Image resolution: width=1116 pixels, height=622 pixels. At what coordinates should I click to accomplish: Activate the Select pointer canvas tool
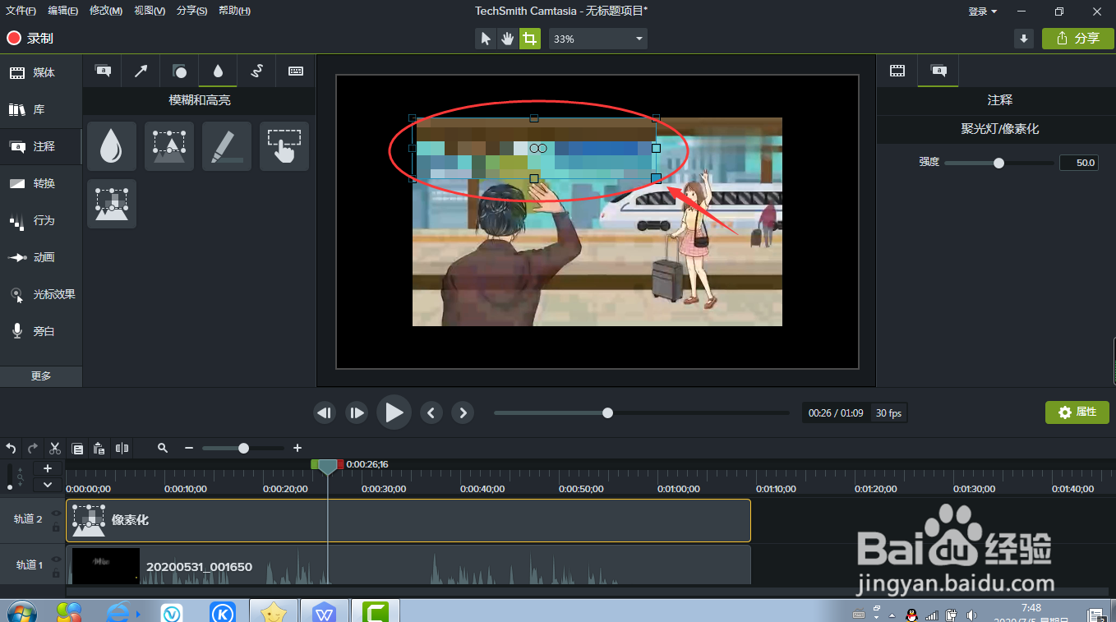pyautogui.click(x=486, y=39)
